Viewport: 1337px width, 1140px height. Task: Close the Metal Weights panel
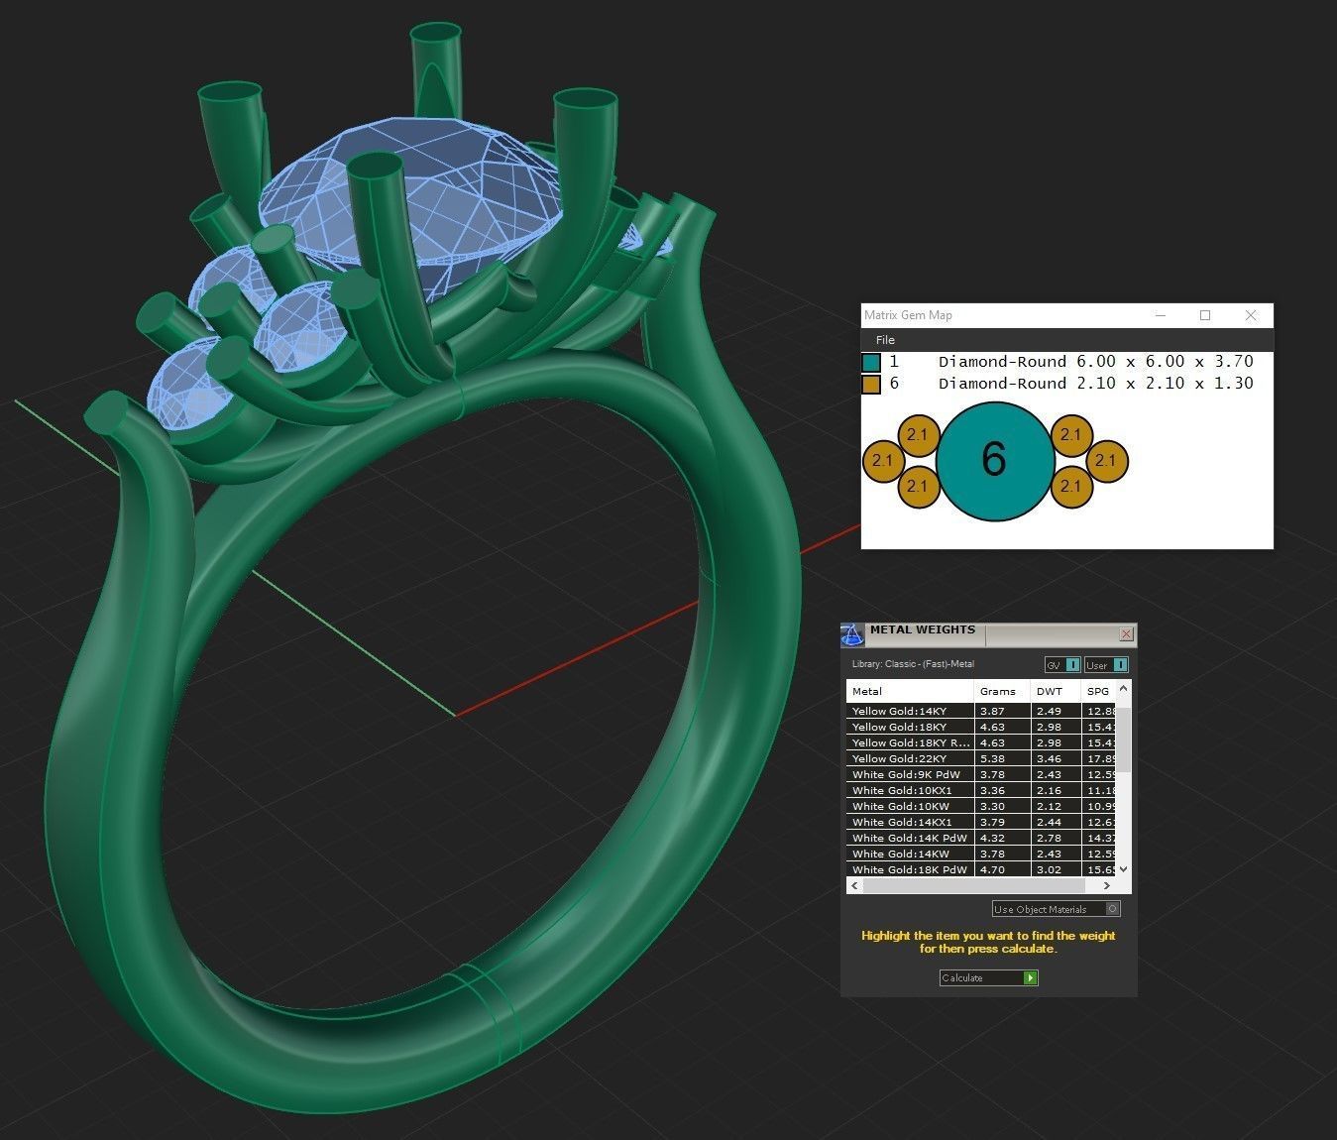1126,633
